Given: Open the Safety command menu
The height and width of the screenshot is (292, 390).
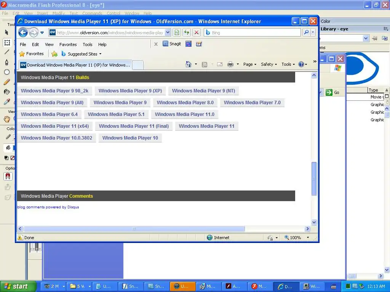Looking at the screenshot, I should [269, 64].
